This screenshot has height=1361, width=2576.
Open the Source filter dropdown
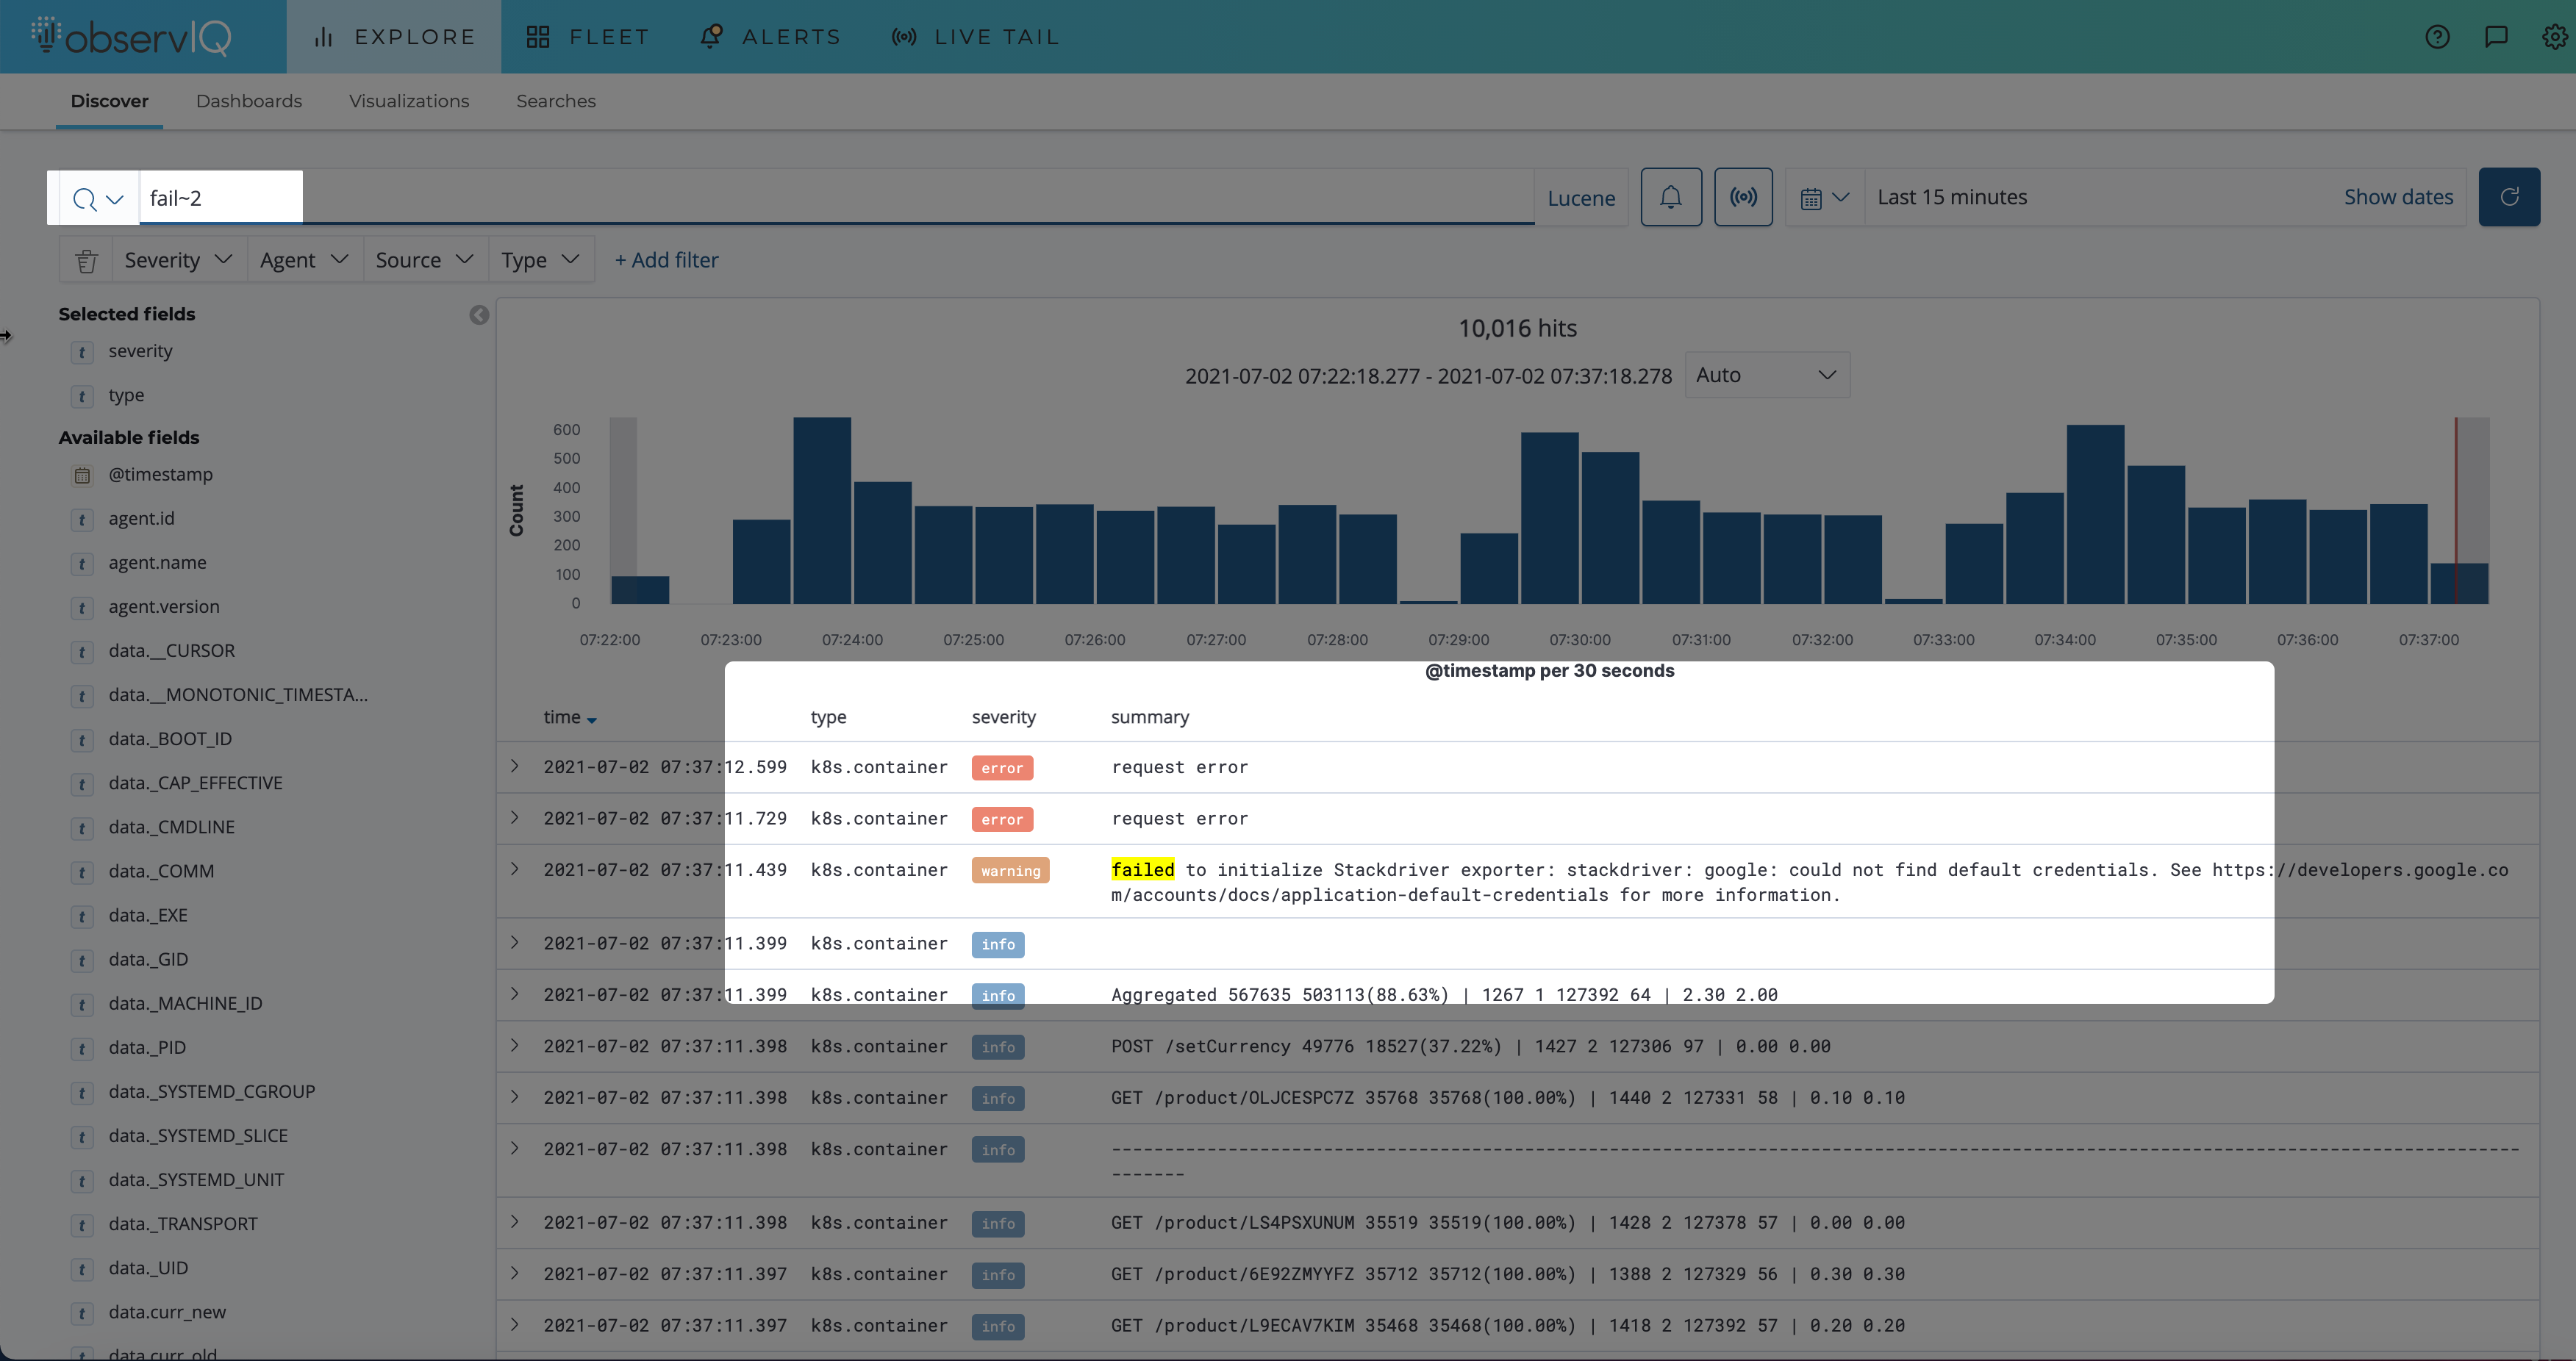coord(425,260)
